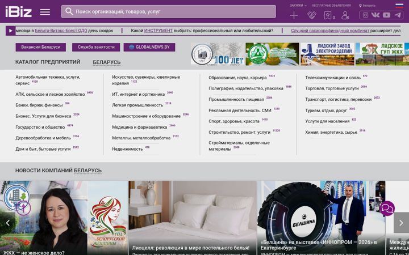This screenshot has width=409, height=255.
Task: Open the user account icon
Action: [x=345, y=15]
